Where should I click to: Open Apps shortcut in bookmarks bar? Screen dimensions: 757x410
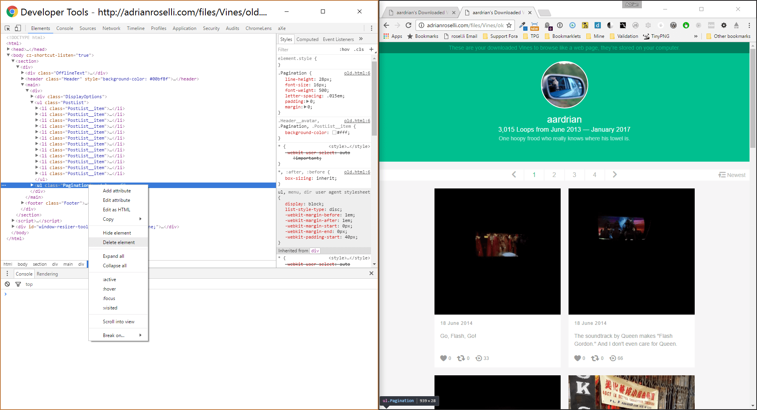[393, 36]
